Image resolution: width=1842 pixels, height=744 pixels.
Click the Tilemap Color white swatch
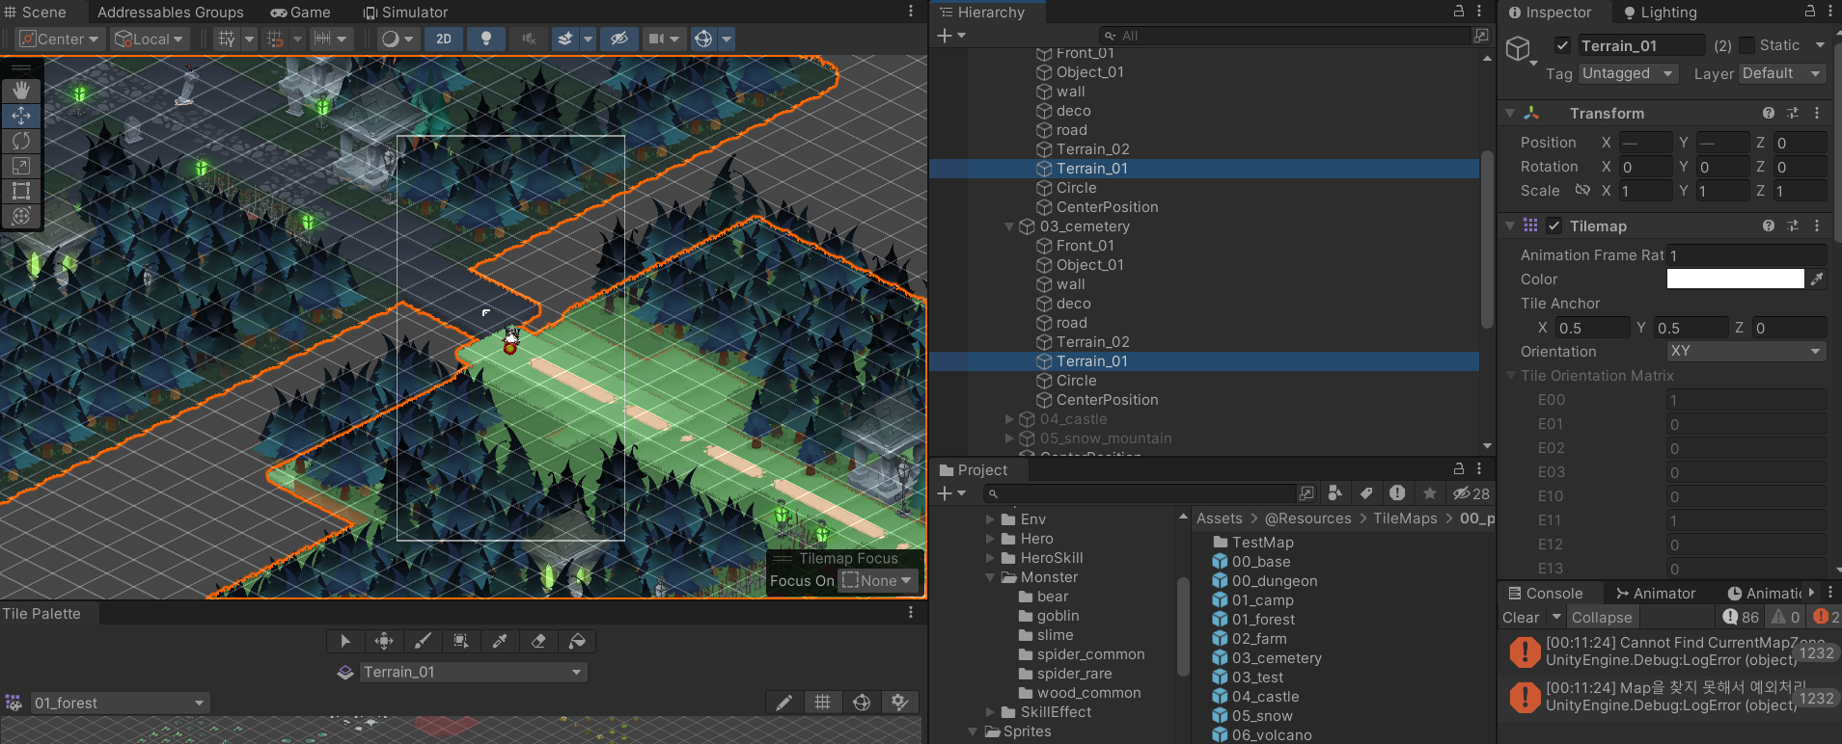click(x=1735, y=279)
